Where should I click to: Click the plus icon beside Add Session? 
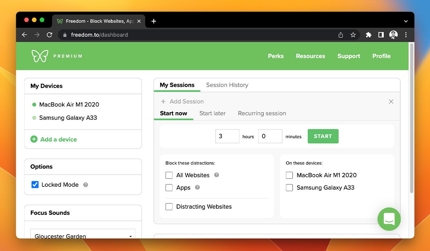pos(163,101)
